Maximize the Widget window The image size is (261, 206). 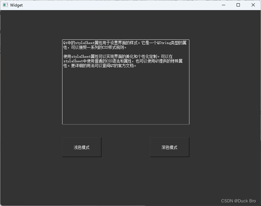(x=238, y=5)
